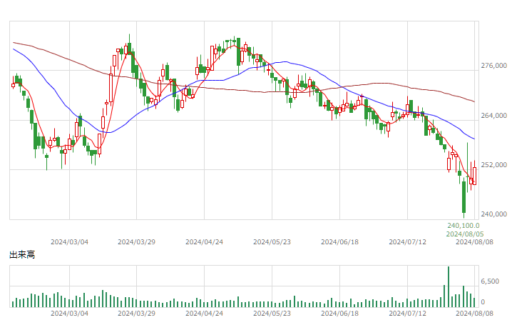Click 2024/07/12 date under the volume chart
Image resolution: width=512 pixels, height=320 pixels.
click(x=407, y=314)
